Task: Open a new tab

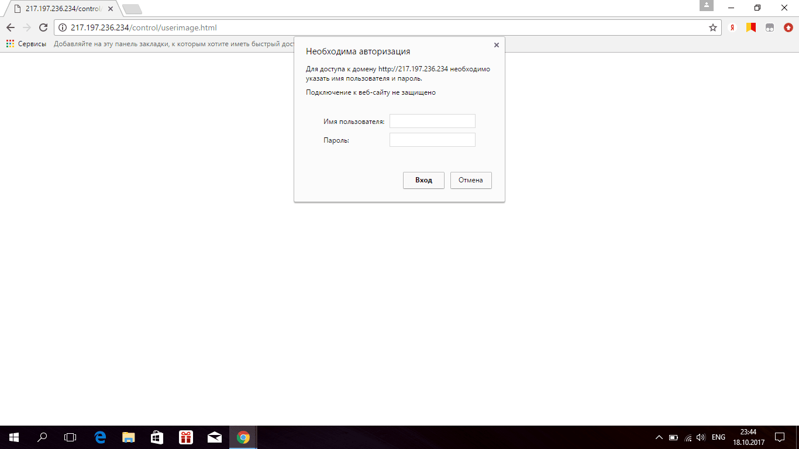Action: point(132,9)
